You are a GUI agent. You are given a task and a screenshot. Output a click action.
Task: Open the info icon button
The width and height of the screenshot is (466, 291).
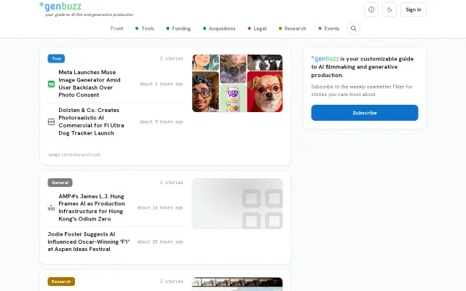point(371,9)
